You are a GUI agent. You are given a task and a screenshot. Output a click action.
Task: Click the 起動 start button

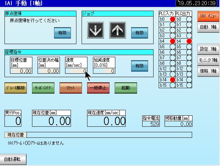[126, 88]
